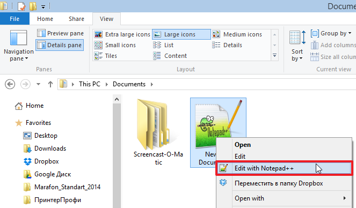This screenshot has height=208, width=356.
Task: Expand the layout gallery more options
Action: (274, 56)
